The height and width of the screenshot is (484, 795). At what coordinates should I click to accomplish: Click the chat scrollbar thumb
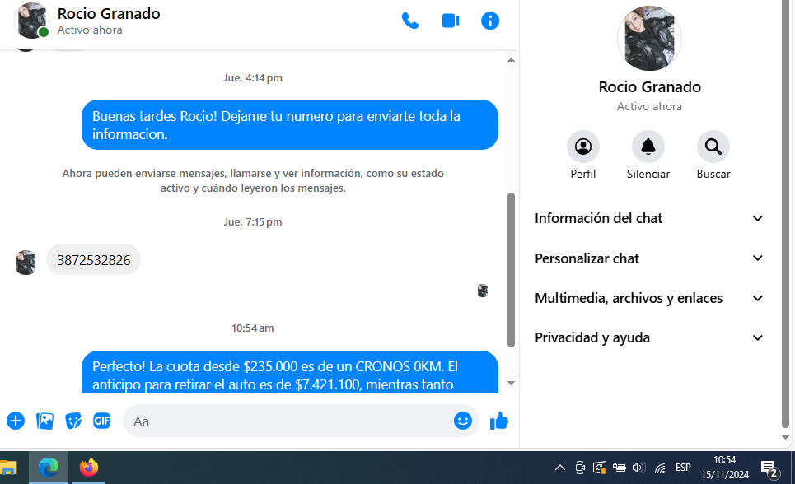(511, 270)
